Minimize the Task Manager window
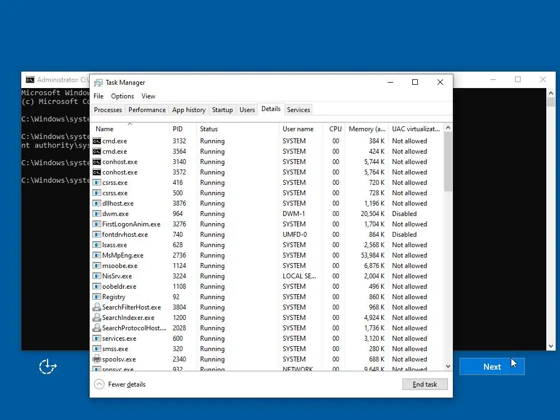The width and height of the screenshot is (560, 420). click(390, 82)
